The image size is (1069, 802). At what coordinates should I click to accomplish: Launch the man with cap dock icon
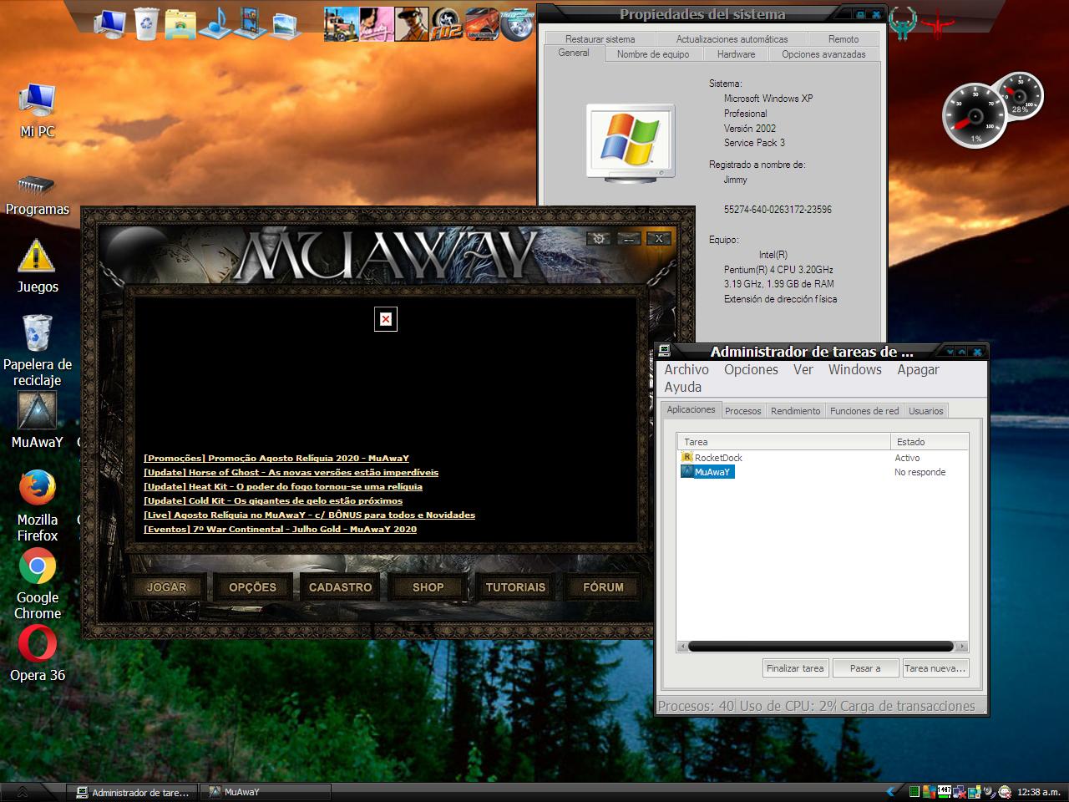tap(412, 24)
